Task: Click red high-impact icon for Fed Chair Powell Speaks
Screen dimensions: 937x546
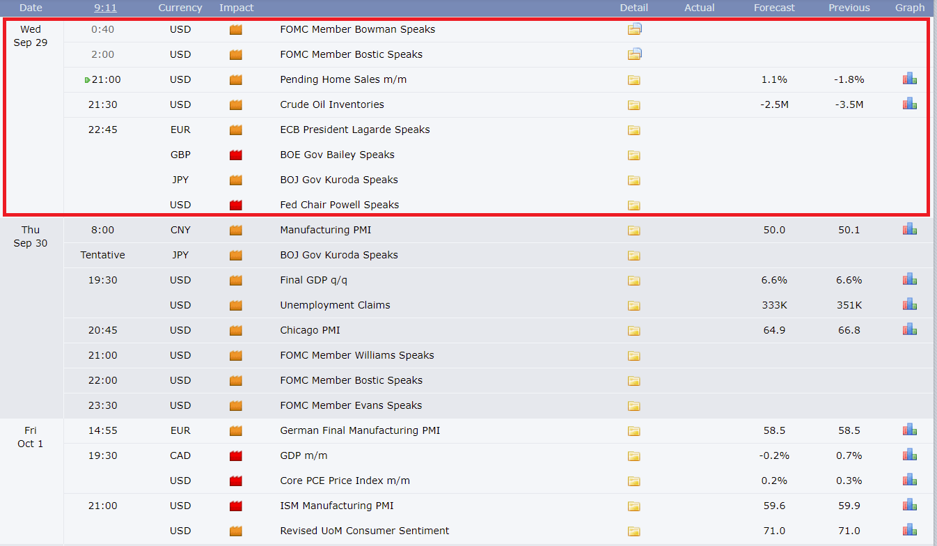Action: [x=236, y=205]
